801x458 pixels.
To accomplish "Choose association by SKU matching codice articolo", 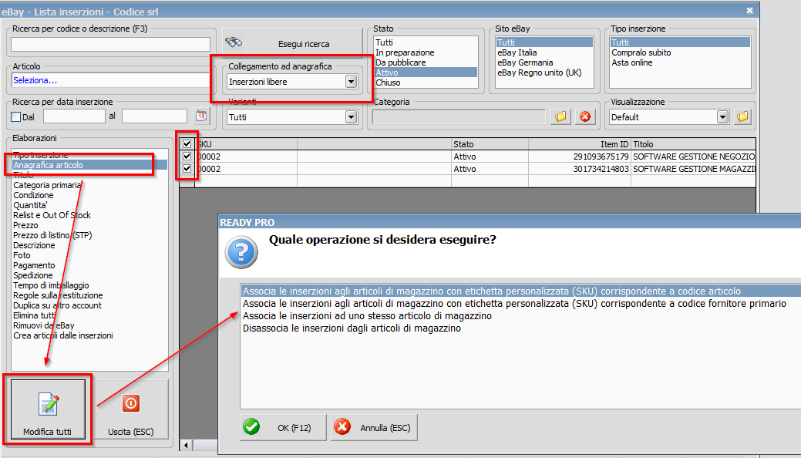I will (x=520, y=291).
